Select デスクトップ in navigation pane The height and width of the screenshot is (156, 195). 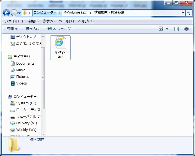[26, 37]
